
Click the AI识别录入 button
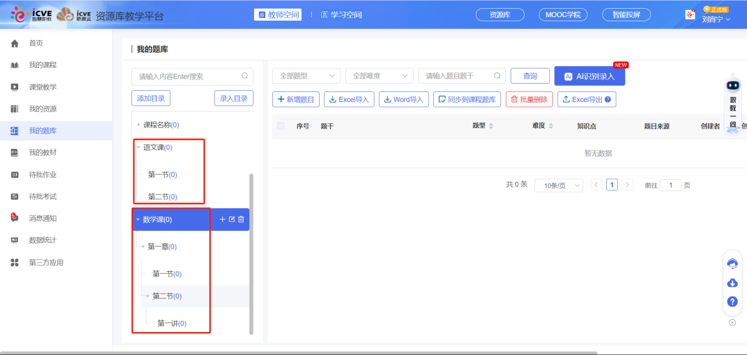[590, 75]
